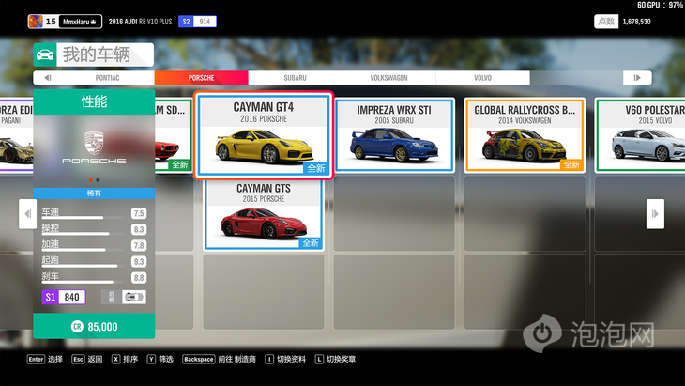Click the Esc 返回 back prompt

point(87,360)
